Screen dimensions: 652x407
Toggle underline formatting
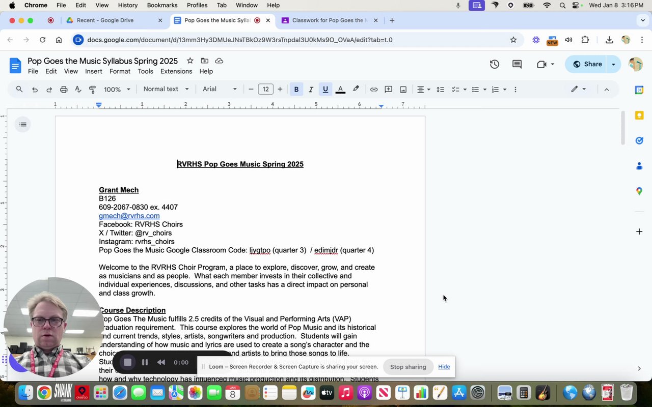click(325, 90)
